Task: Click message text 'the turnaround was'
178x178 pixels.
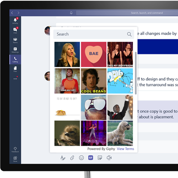Action: point(157,85)
